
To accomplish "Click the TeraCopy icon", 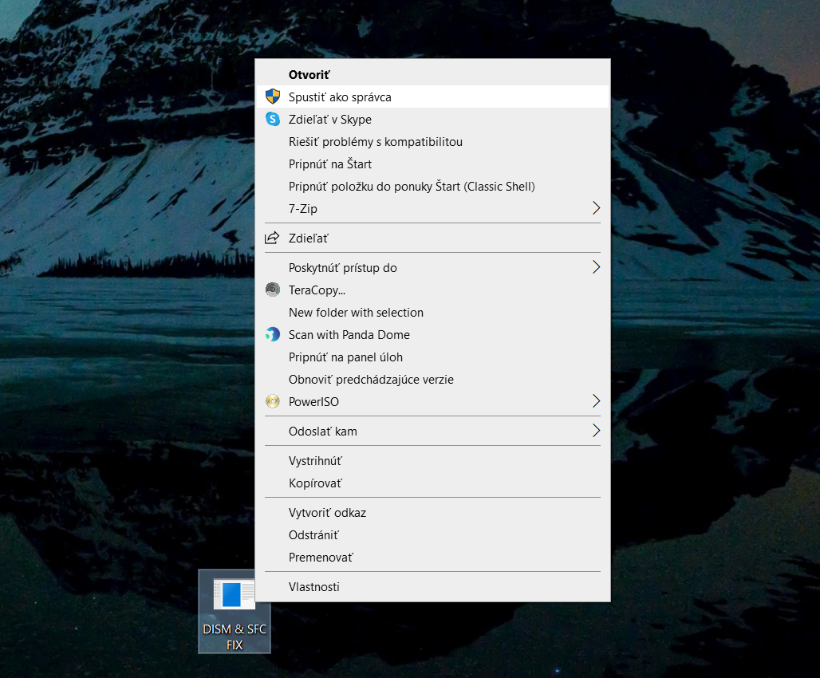I will [273, 290].
